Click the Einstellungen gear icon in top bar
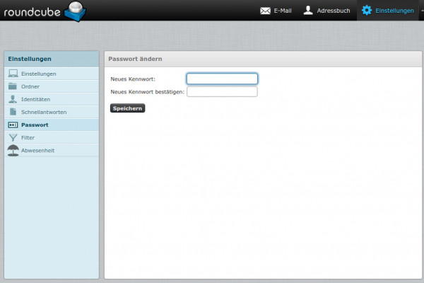 click(x=366, y=11)
